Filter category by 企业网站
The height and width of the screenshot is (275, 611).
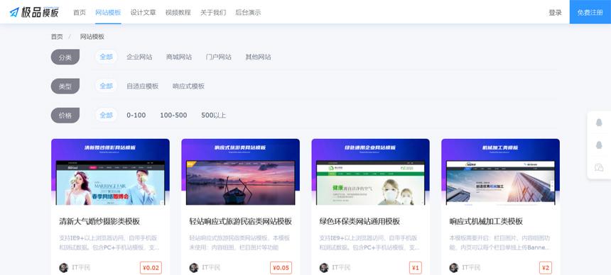click(x=139, y=57)
